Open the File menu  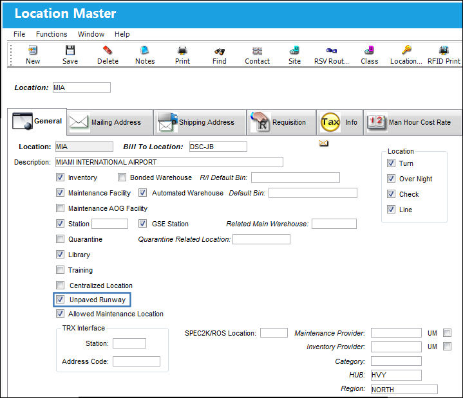pos(19,34)
